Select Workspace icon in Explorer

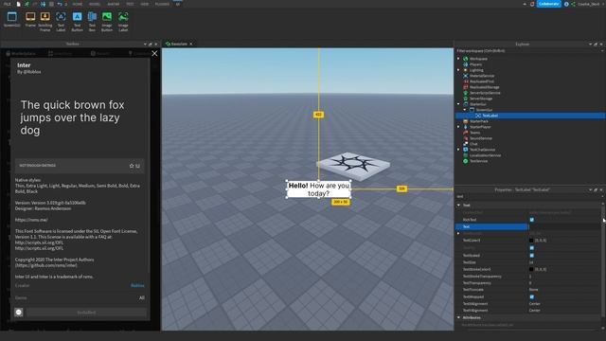(x=465, y=59)
